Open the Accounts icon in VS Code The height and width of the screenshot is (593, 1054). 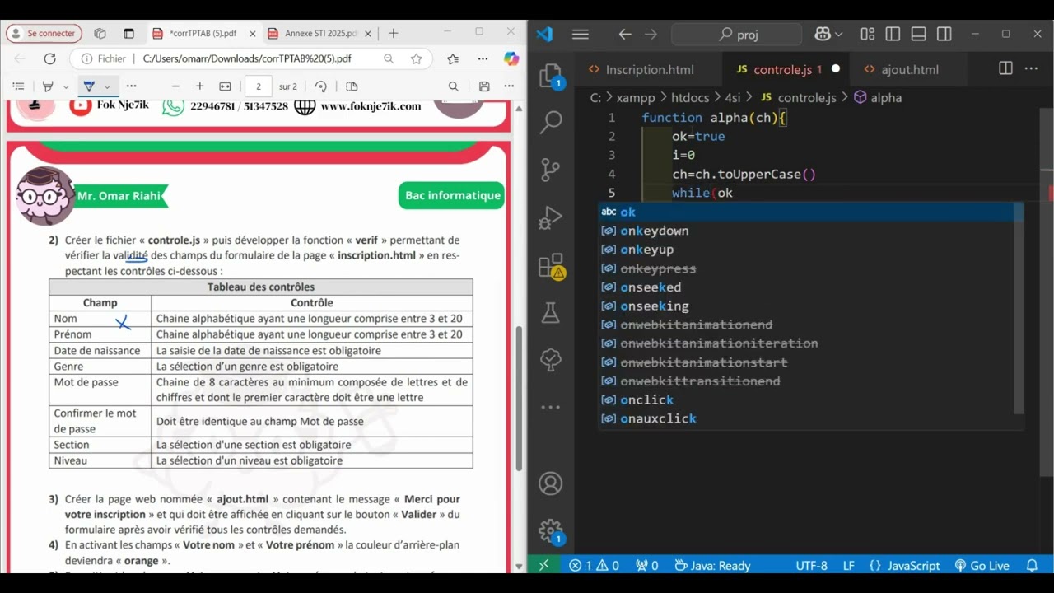550,483
